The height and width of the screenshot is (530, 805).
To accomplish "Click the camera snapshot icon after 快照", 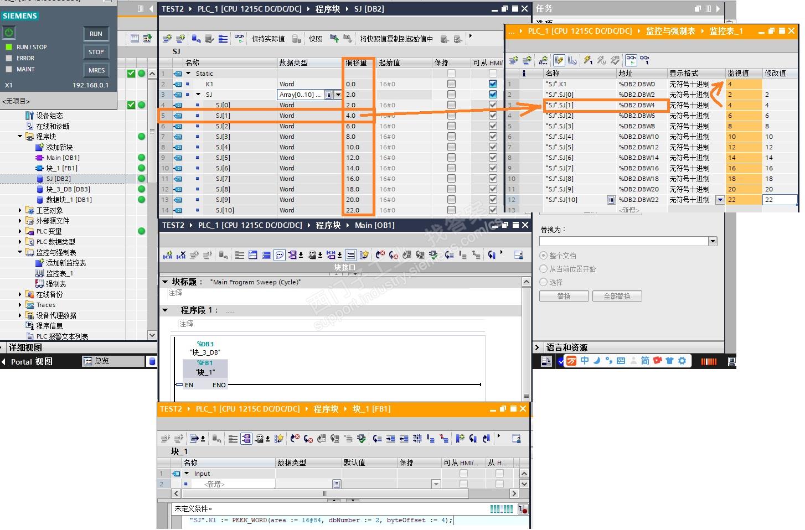I will click(x=334, y=39).
